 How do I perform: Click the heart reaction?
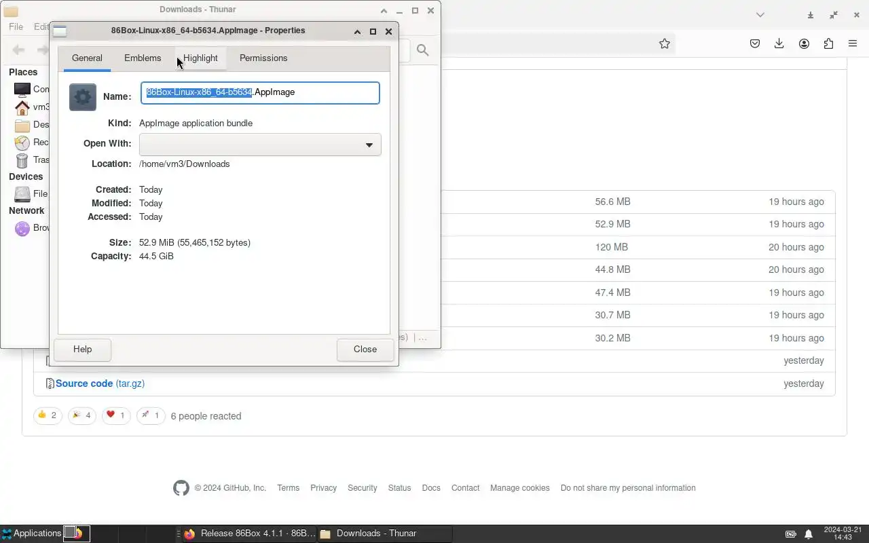(116, 415)
